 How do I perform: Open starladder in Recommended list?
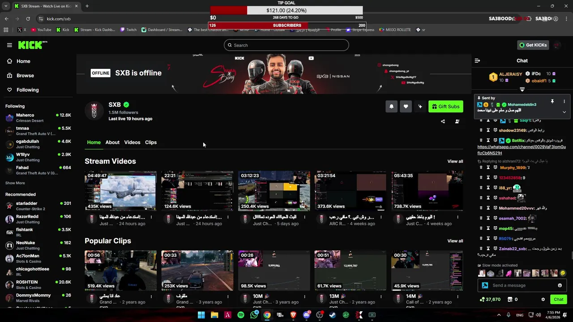tap(38, 206)
